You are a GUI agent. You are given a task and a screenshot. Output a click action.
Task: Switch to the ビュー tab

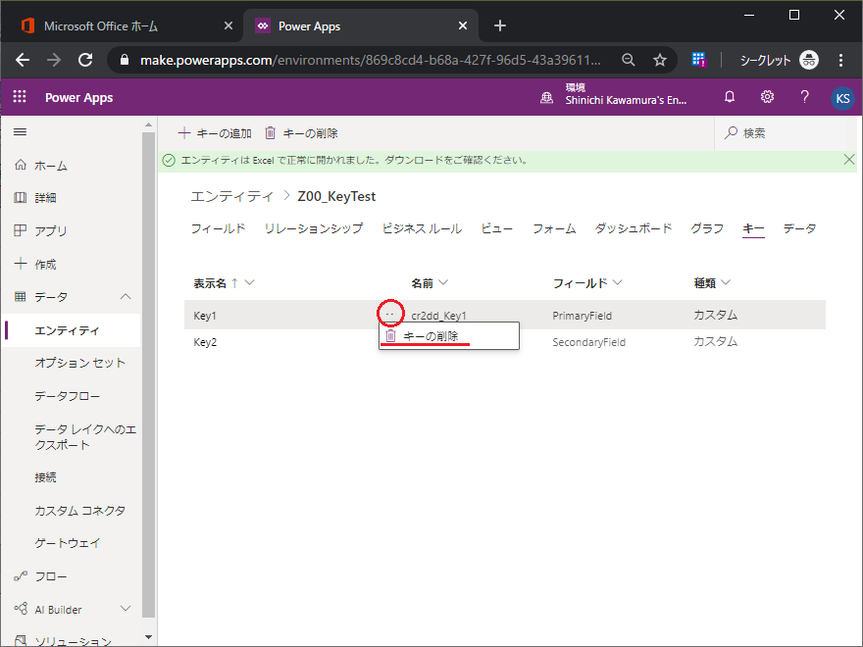coord(497,228)
